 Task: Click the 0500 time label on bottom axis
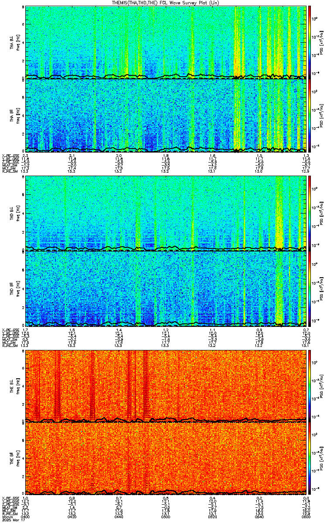(x=166, y=516)
